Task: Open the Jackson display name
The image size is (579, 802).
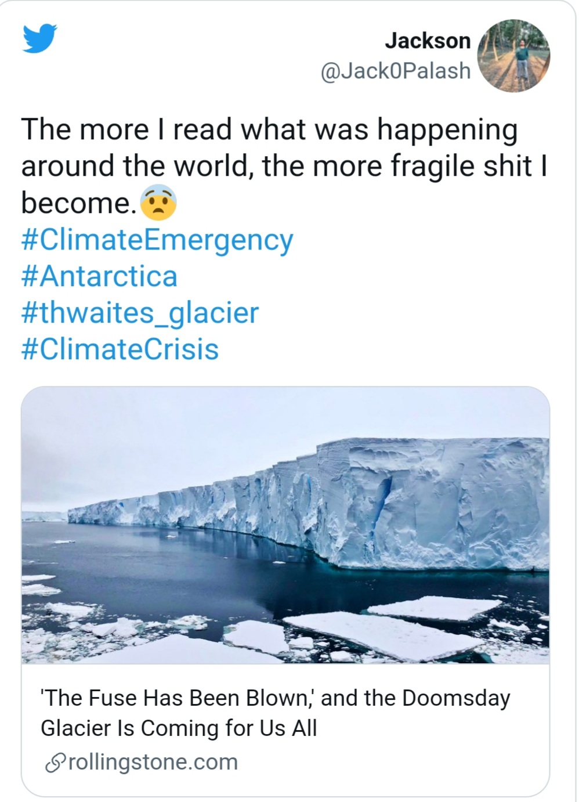Action: point(428,41)
